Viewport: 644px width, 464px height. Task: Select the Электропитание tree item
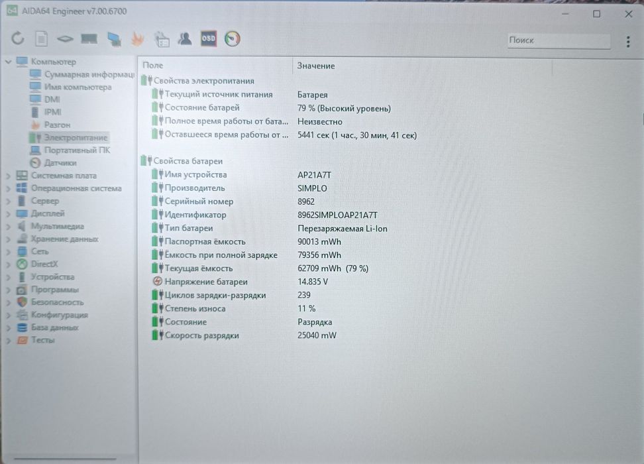coord(69,138)
